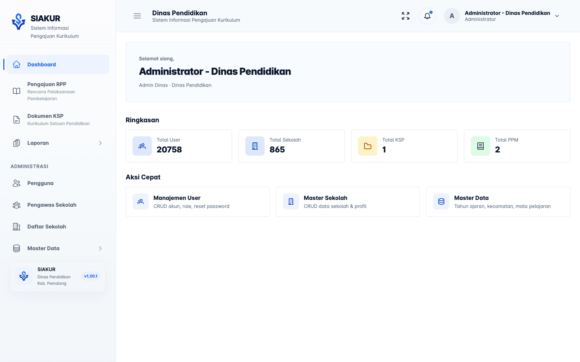This screenshot has width=580, height=362.
Task: Expand the Laporan submenu chevron
Action: [x=100, y=143]
